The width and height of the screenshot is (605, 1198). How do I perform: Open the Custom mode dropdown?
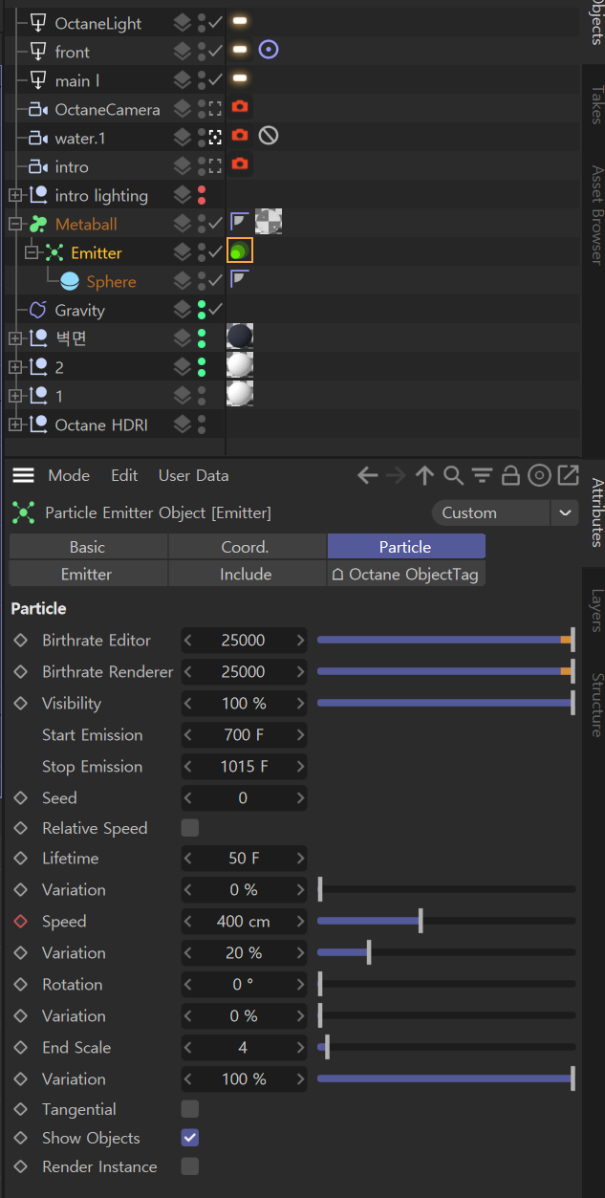click(506, 512)
